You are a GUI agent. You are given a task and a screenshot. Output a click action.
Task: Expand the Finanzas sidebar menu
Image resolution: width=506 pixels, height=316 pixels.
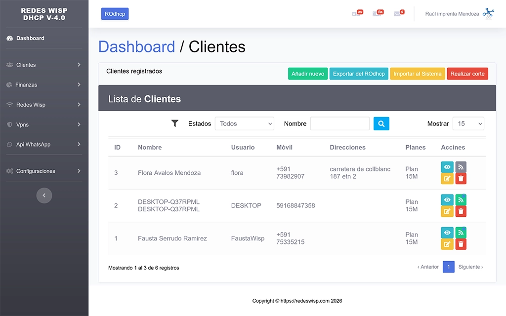pyautogui.click(x=44, y=85)
